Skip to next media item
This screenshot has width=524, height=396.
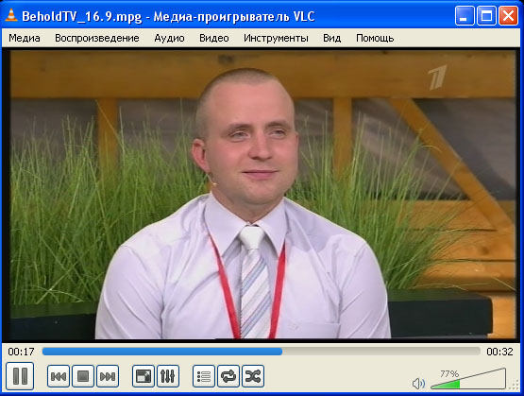click(108, 376)
